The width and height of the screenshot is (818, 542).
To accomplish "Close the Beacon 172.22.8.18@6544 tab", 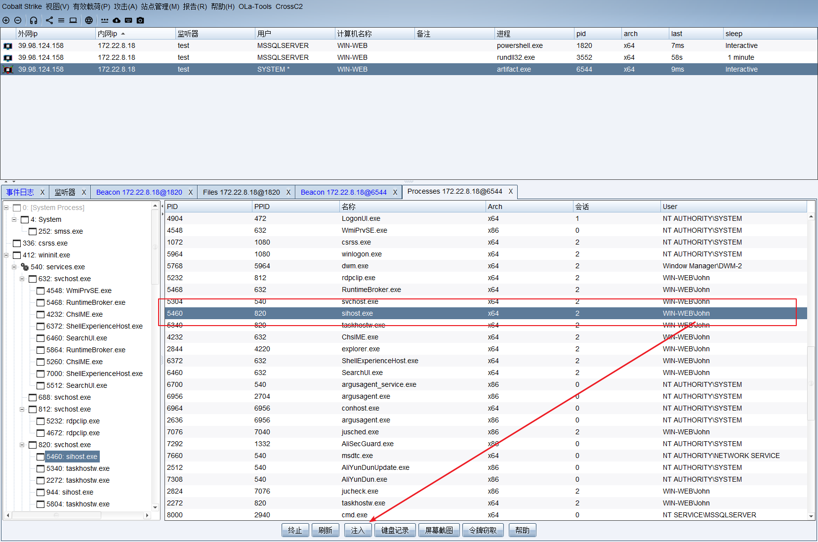I will [x=395, y=192].
